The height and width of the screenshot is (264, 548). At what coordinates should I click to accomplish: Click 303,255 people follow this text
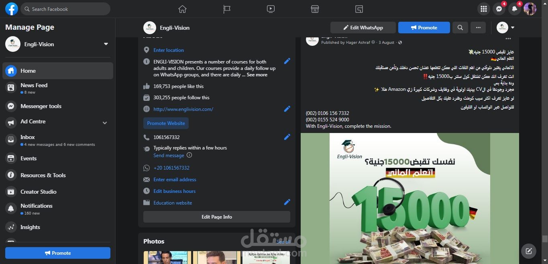(181, 98)
